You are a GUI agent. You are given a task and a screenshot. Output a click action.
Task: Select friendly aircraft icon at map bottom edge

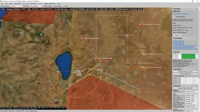(x=35, y=104)
